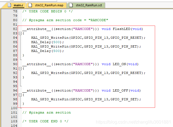Click the LED_OFF function name
Screen dimensions: 173x127
(120, 90)
